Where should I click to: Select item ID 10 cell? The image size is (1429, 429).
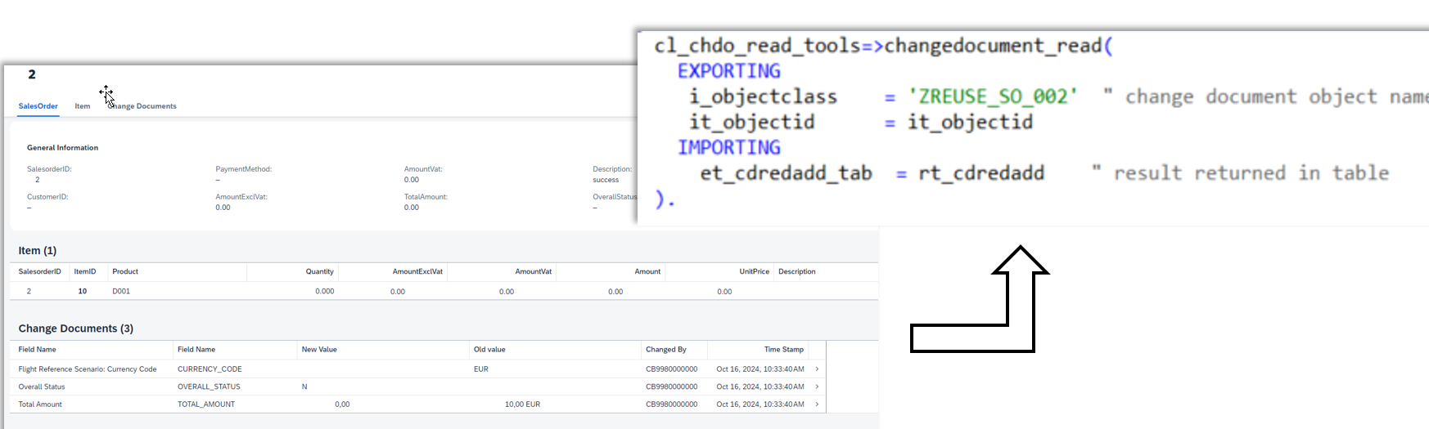pos(83,291)
